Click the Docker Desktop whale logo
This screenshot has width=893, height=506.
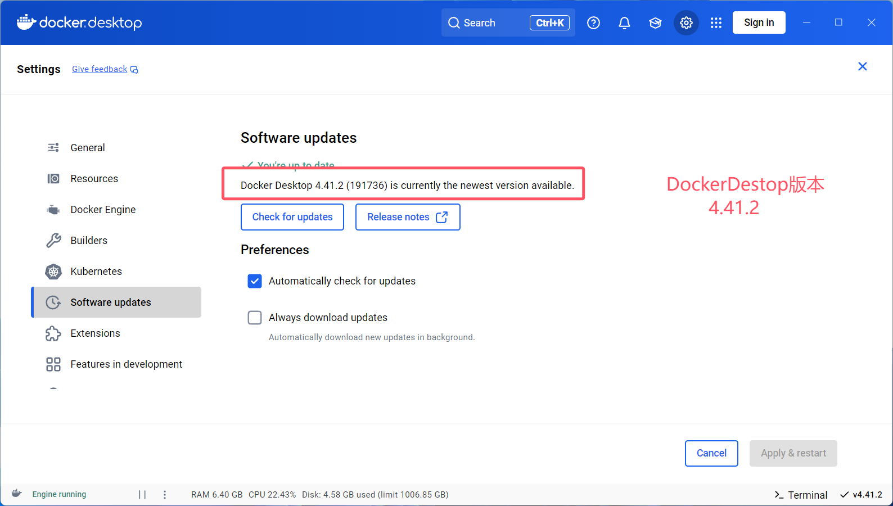26,22
